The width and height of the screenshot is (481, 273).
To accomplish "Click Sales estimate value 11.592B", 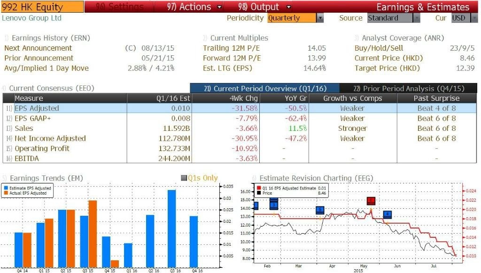I will [x=177, y=129].
